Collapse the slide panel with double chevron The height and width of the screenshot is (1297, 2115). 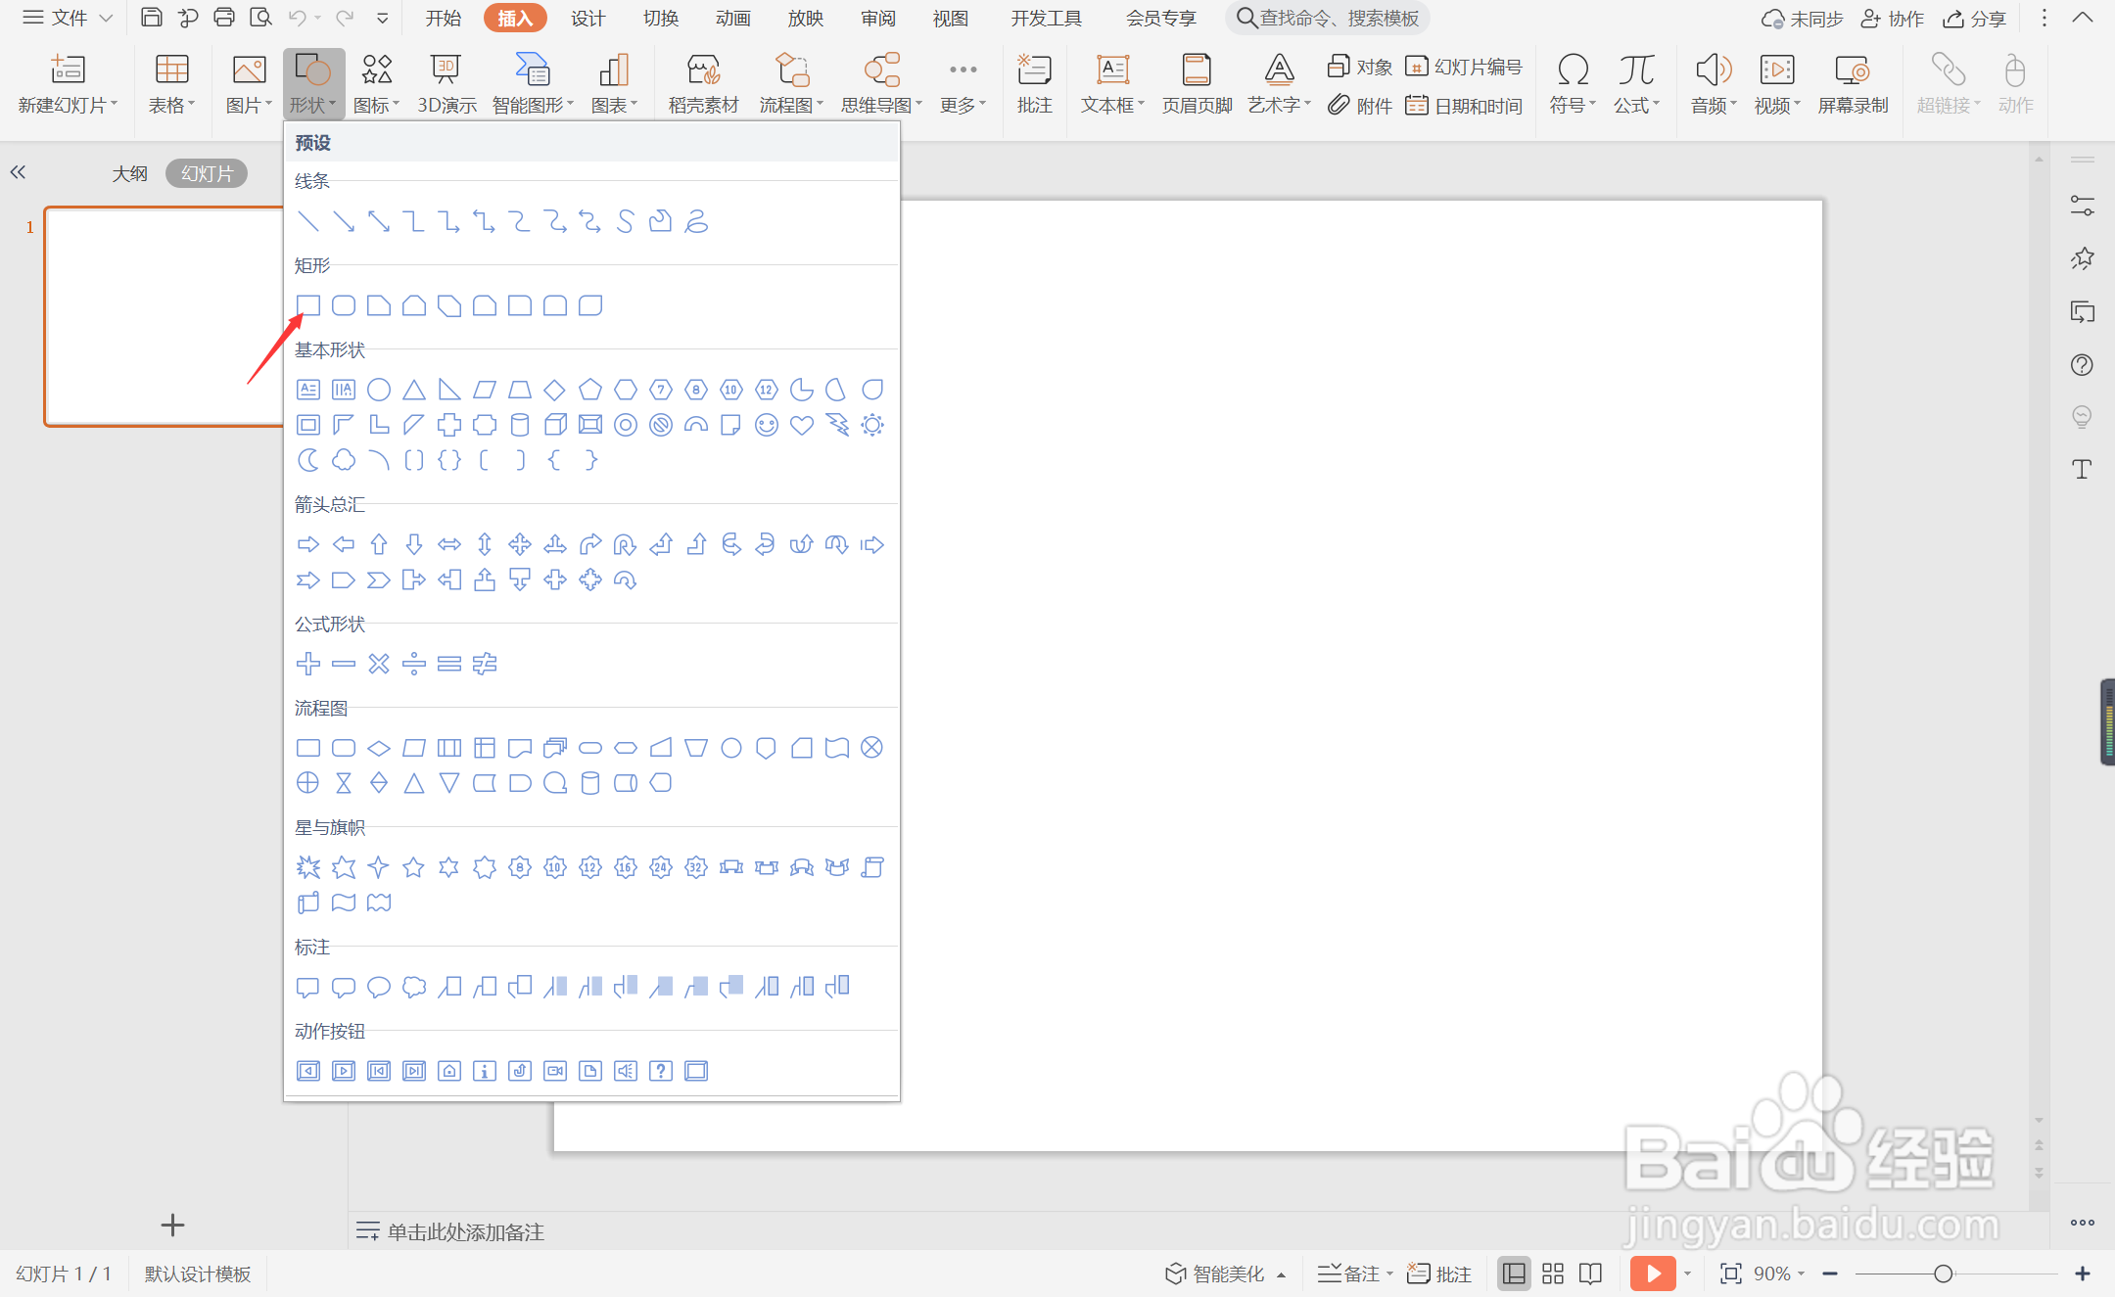[x=18, y=172]
